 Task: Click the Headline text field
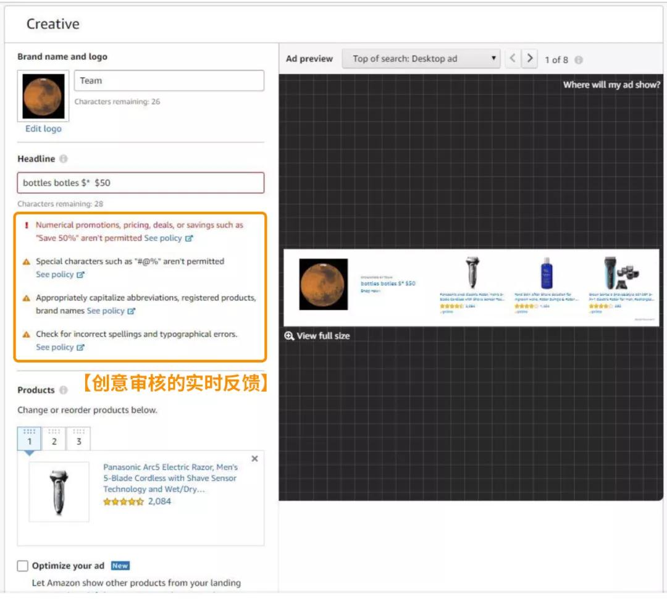click(x=140, y=183)
